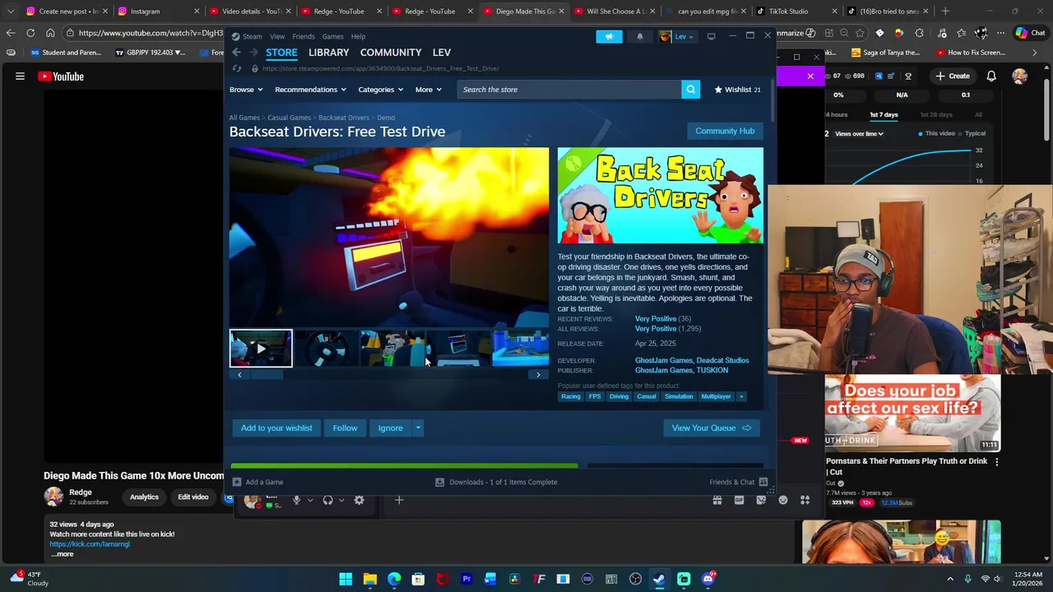The width and height of the screenshot is (1053, 592).
Task: Open the Very Positive recent reviews link
Action: point(656,319)
